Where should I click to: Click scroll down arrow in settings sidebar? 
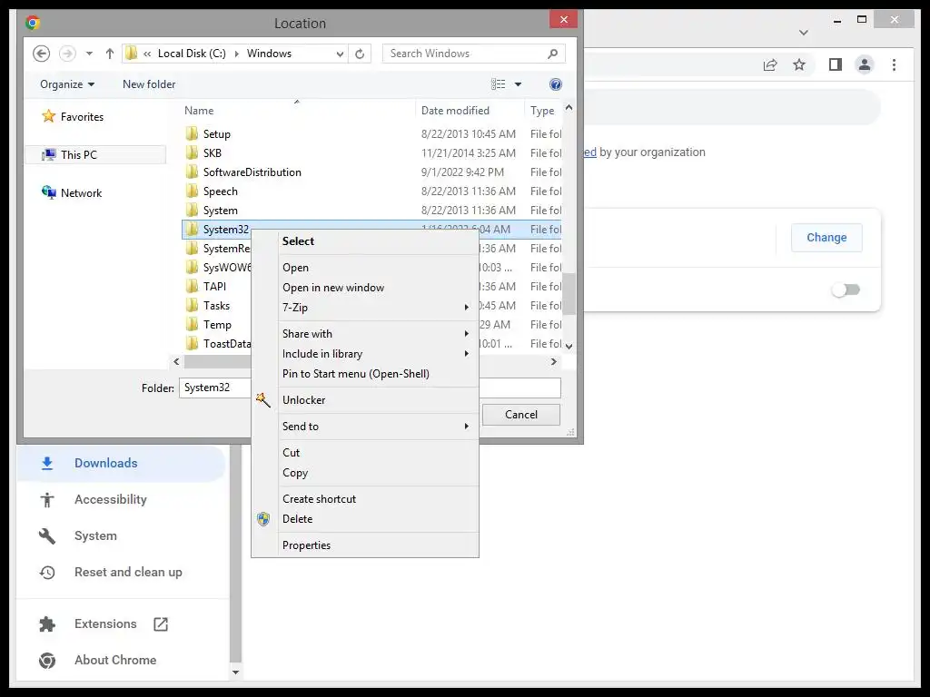tap(235, 672)
